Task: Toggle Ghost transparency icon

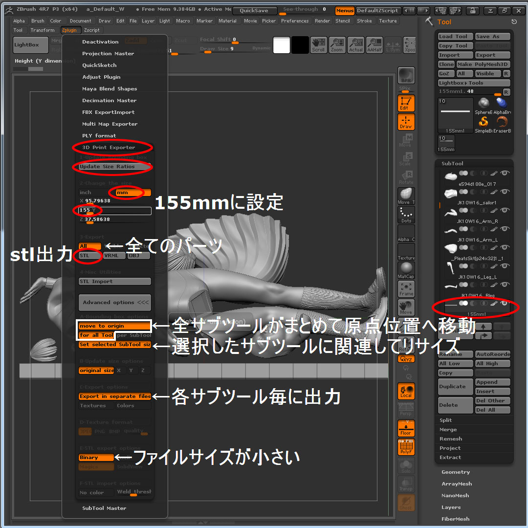Action: coord(406,503)
